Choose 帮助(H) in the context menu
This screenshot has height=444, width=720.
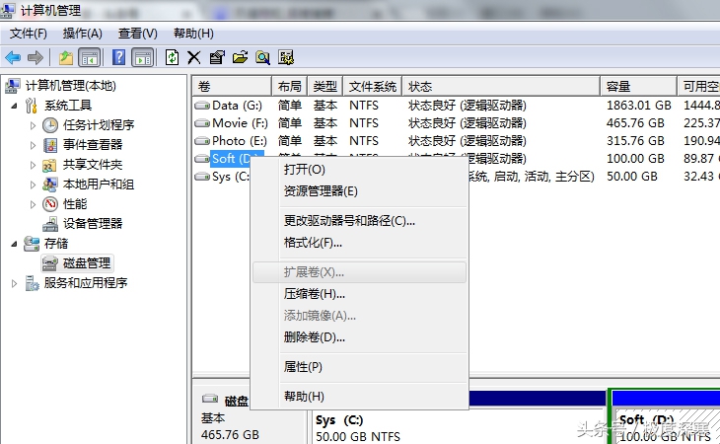tap(359, 397)
